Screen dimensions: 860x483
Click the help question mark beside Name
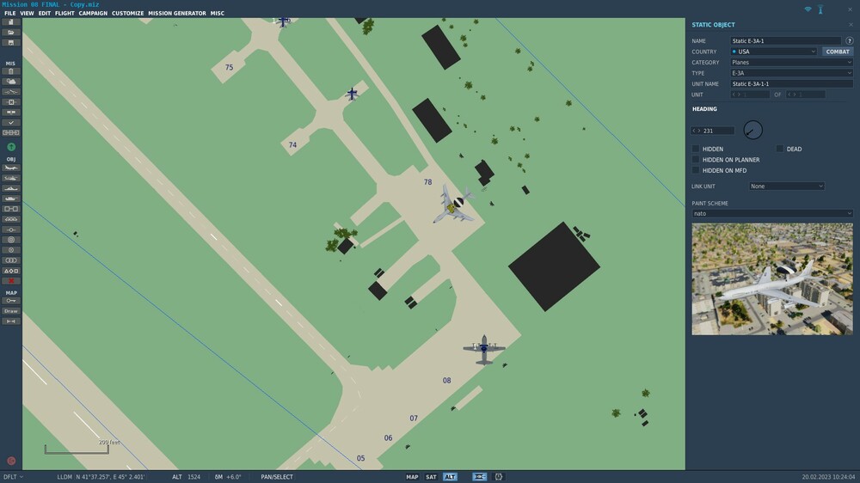[849, 40]
